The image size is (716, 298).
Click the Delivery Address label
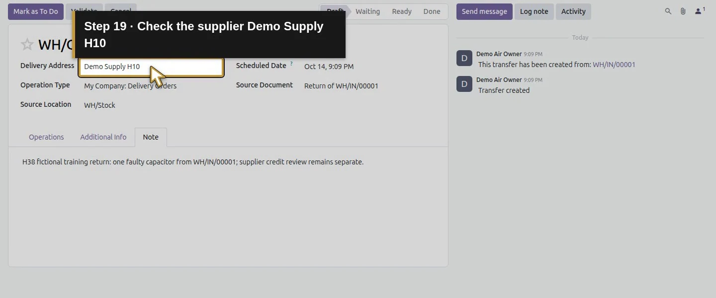[x=47, y=66]
